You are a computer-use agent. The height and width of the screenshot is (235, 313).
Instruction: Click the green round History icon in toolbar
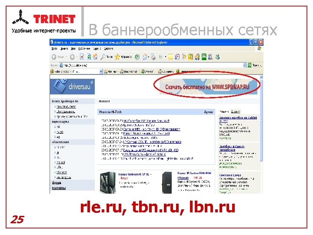(137, 57)
